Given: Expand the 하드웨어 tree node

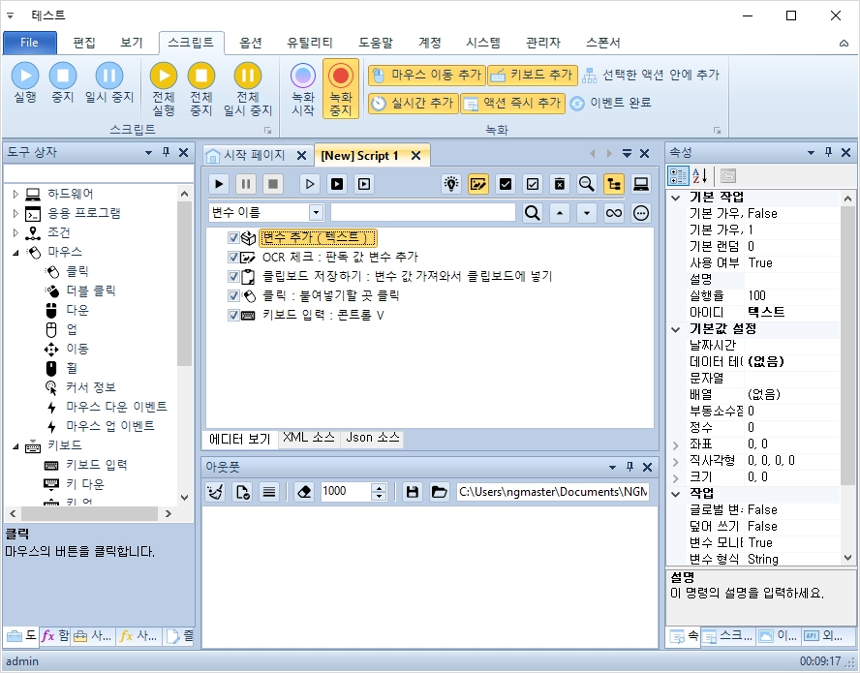Looking at the screenshot, I should click(15, 195).
